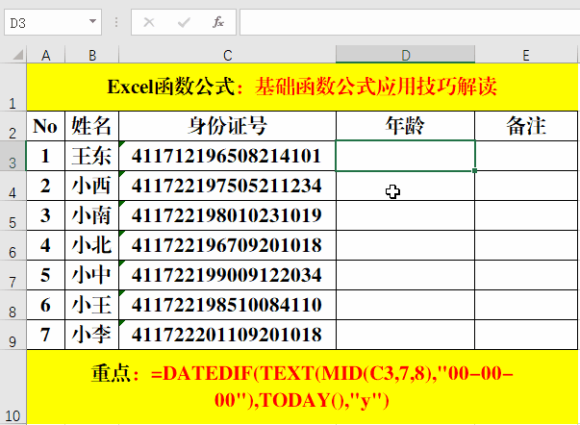Select row 7 header

(x=13, y=276)
